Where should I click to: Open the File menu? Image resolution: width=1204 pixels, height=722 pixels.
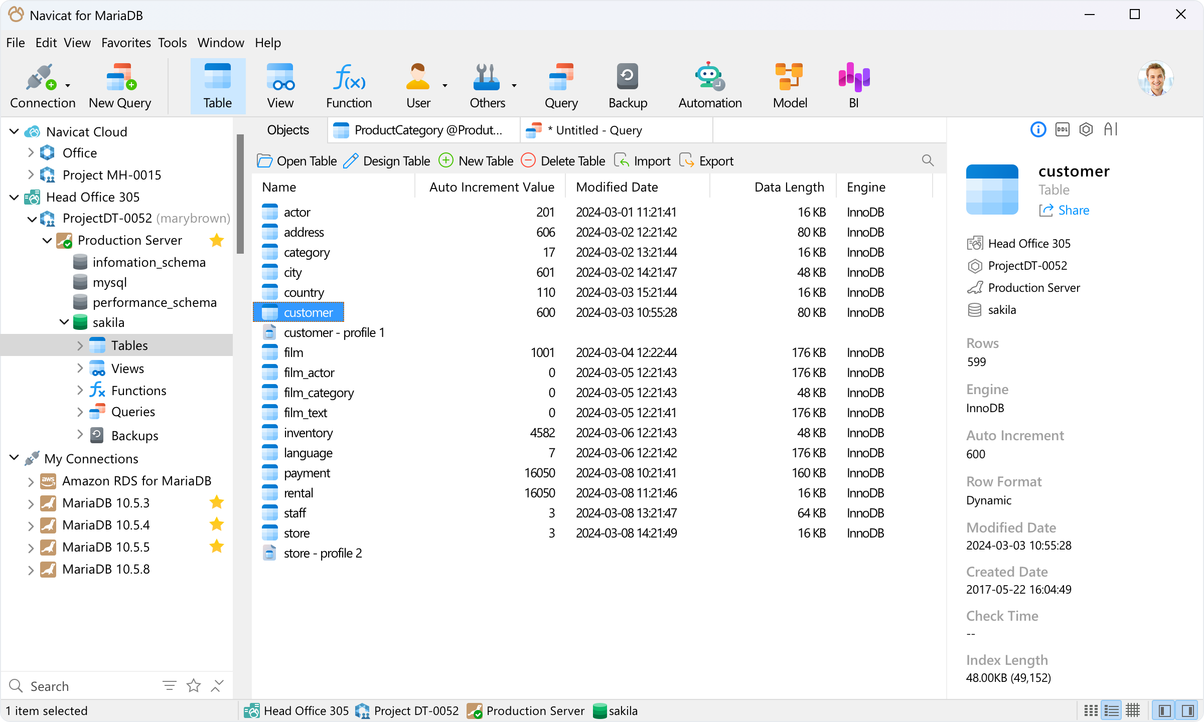tap(16, 43)
